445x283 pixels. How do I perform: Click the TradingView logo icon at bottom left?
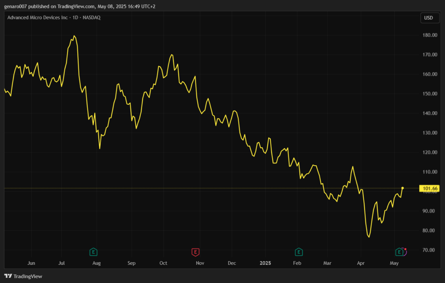8,276
